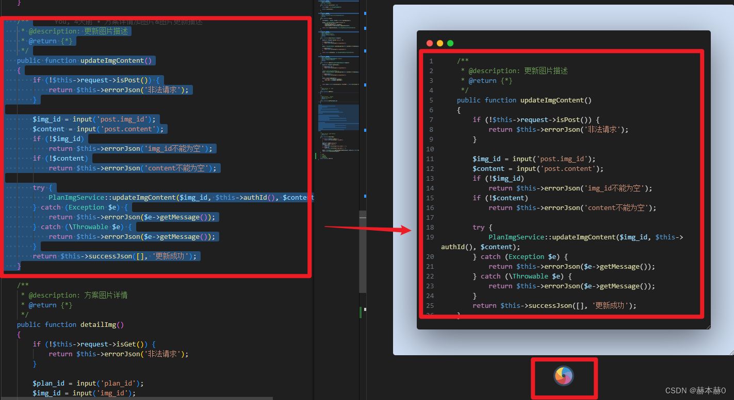This screenshot has width=734, height=400.
Task: Click the red dot in snippet window
Action: [x=430, y=43]
